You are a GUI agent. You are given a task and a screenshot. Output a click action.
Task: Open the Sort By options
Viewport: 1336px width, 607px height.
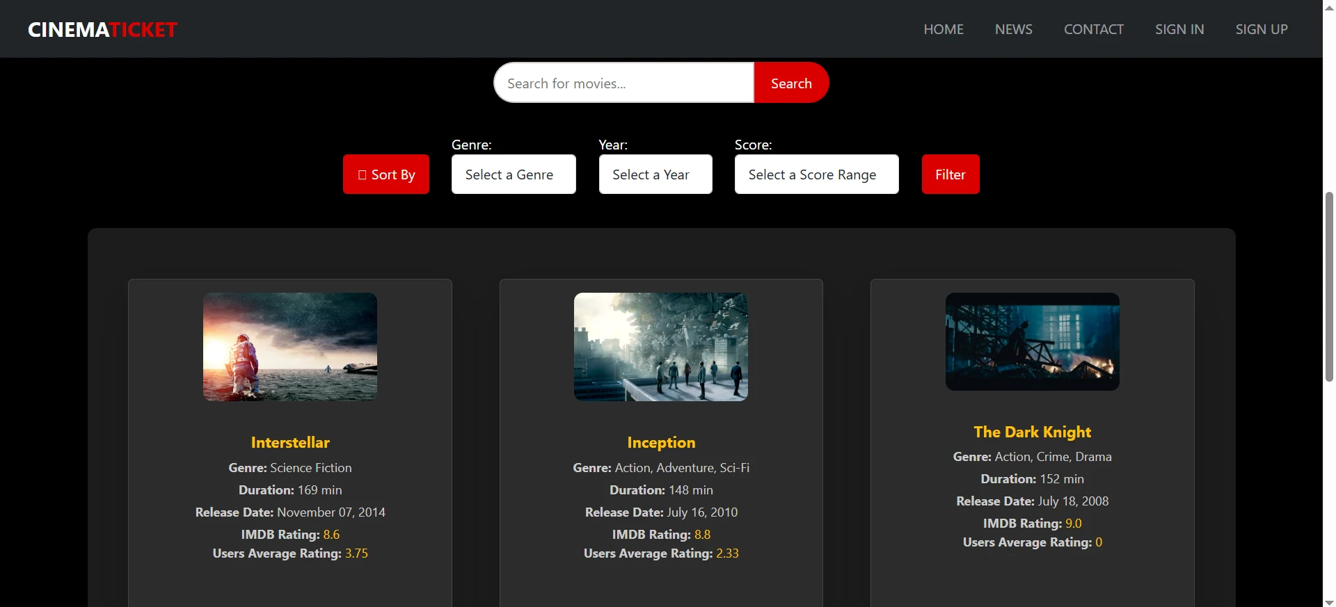386,175
